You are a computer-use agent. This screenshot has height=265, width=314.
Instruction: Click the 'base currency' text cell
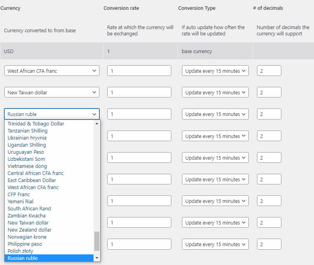(215, 51)
